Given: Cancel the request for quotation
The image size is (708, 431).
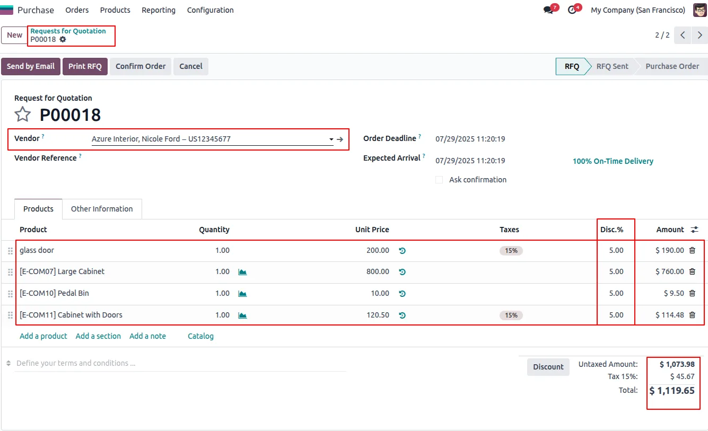Looking at the screenshot, I should pyautogui.click(x=191, y=66).
